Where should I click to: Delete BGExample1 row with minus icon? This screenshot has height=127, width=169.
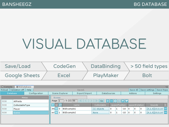(x=165, y=109)
